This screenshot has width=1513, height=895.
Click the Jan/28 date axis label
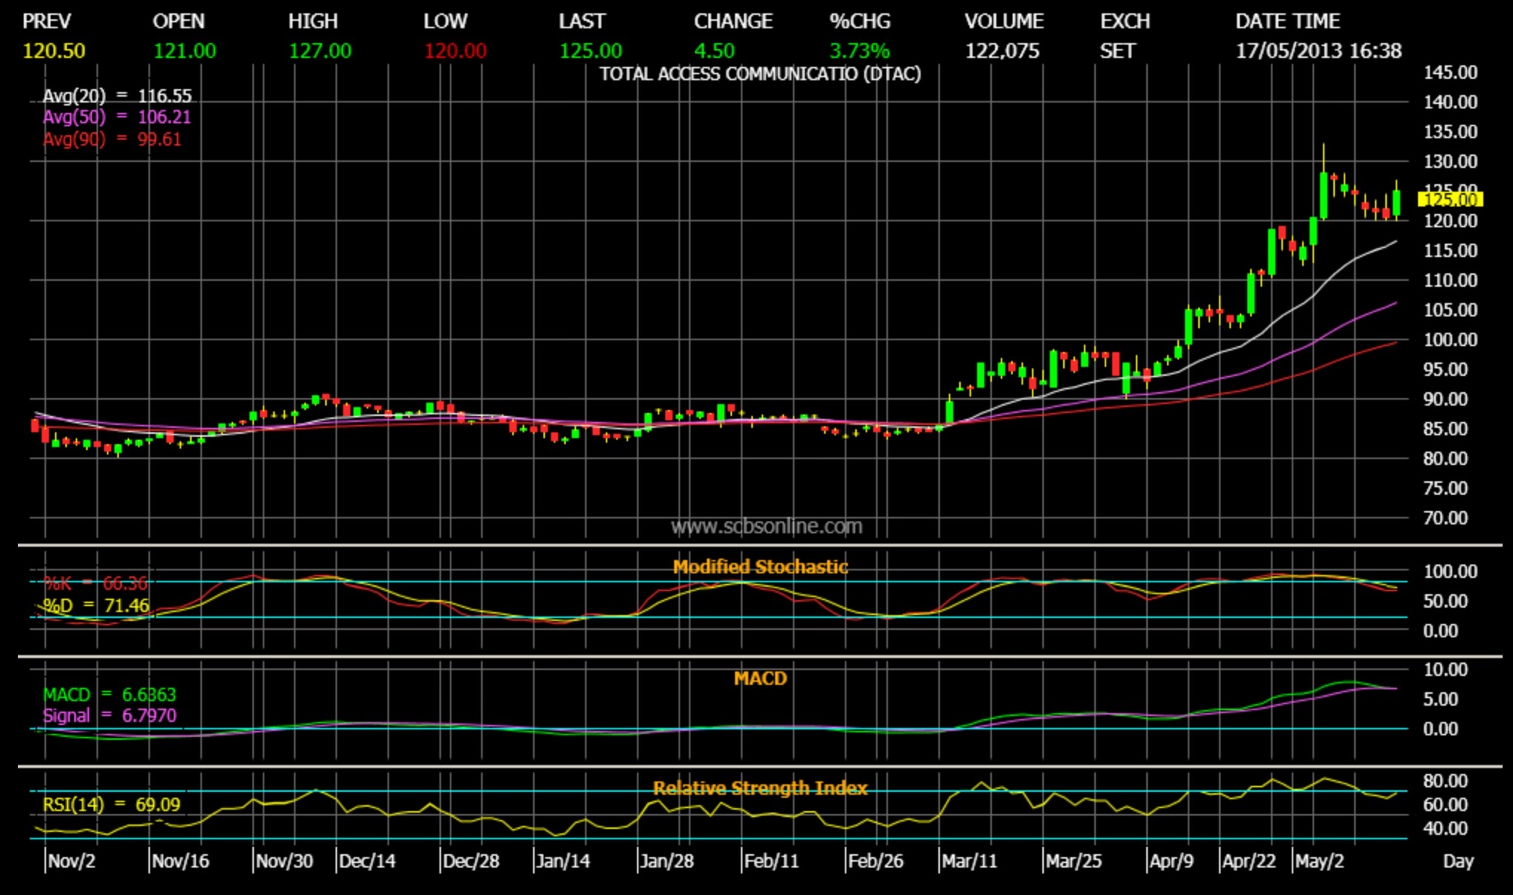coord(667,862)
